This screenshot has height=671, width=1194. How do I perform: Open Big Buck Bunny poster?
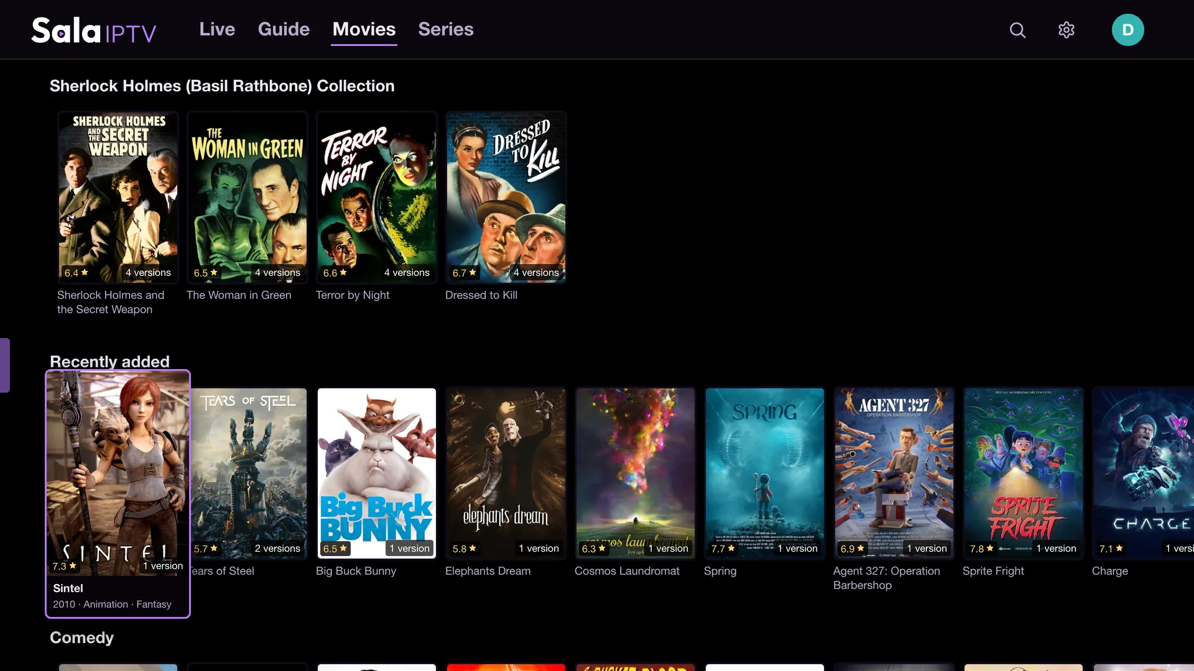377,473
